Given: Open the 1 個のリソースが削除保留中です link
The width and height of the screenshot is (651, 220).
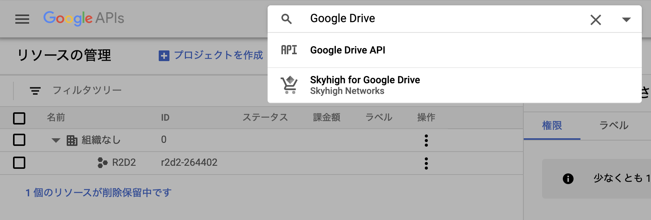Looking at the screenshot, I should pyautogui.click(x=99, y=192).
